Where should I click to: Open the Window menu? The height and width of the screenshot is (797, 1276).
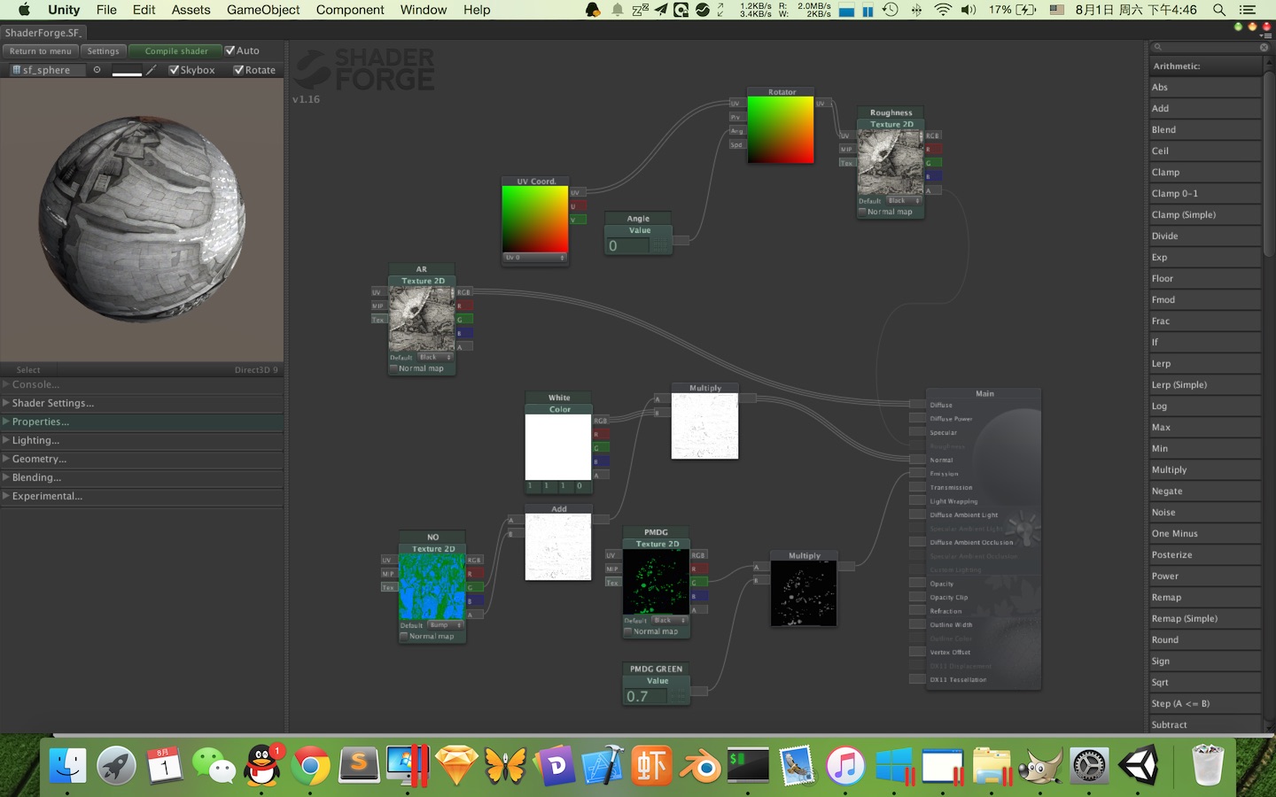click(424, 10)
